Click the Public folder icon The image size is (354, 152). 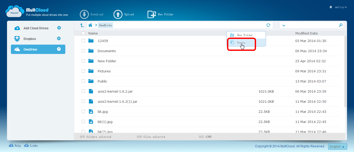click(x=91, y=81)
